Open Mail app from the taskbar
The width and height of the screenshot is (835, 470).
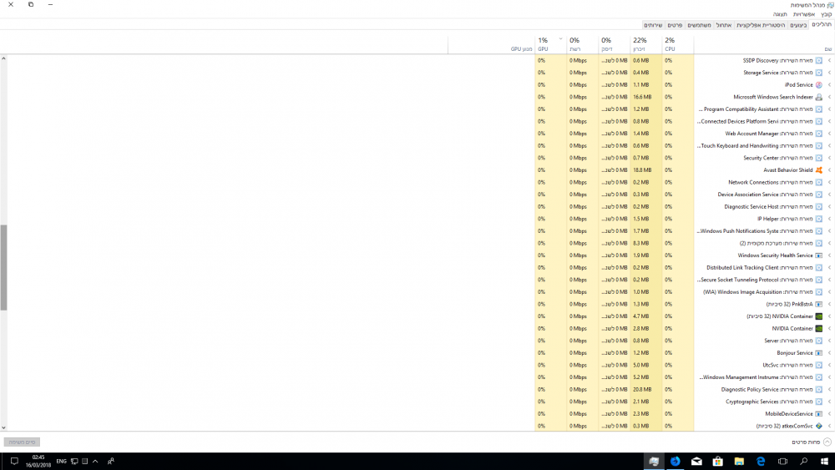pyautogui.click(x=696, y=461)
